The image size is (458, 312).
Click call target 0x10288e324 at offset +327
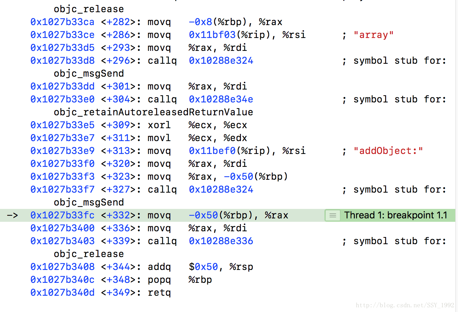[221, 190]
